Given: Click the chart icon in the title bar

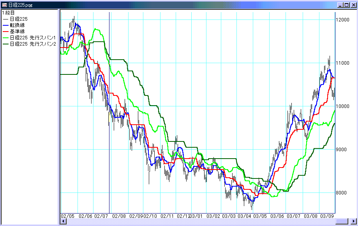Looking at the screenshot, I should click(x=4, y=5).
